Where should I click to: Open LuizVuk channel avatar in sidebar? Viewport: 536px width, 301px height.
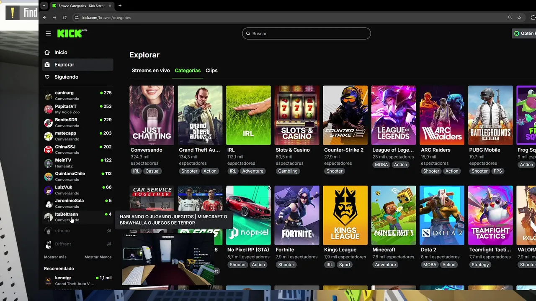click(49, 190)
